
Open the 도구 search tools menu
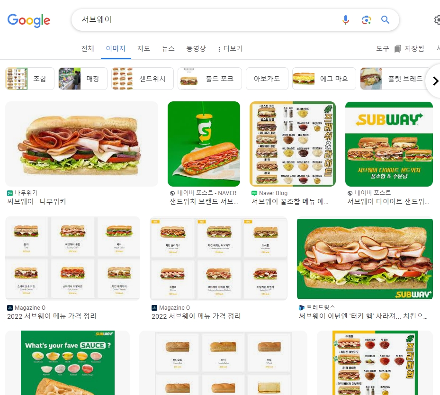coord(382,49)
